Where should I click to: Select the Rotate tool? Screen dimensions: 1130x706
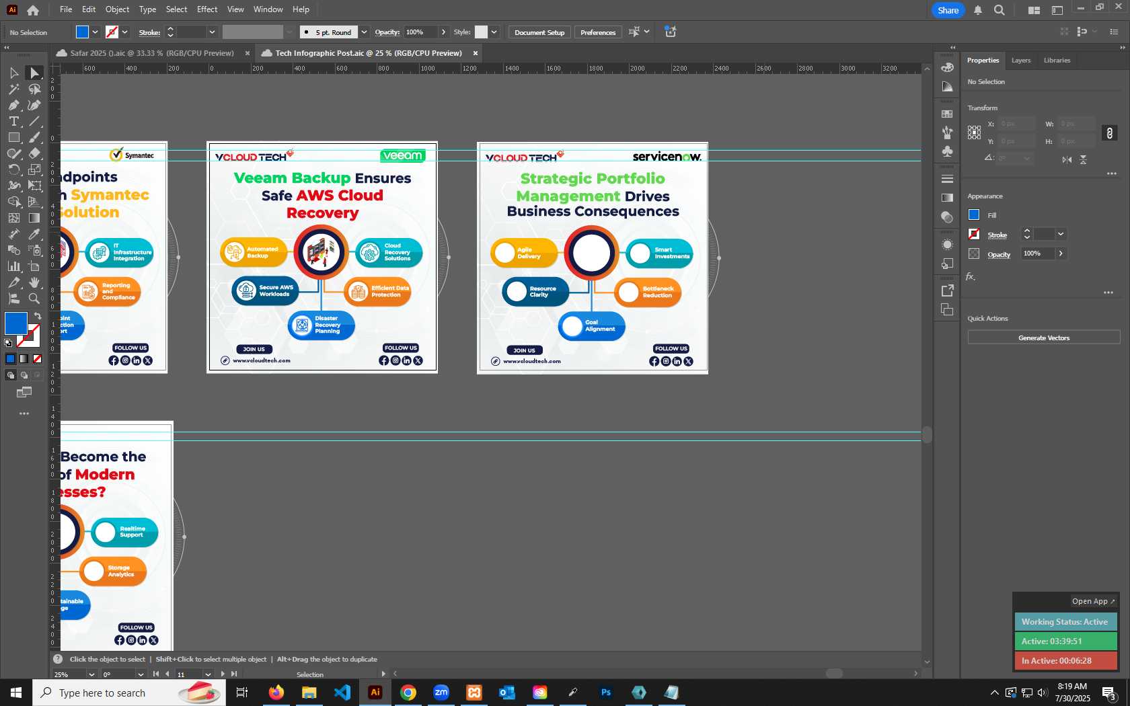[13, 169]
